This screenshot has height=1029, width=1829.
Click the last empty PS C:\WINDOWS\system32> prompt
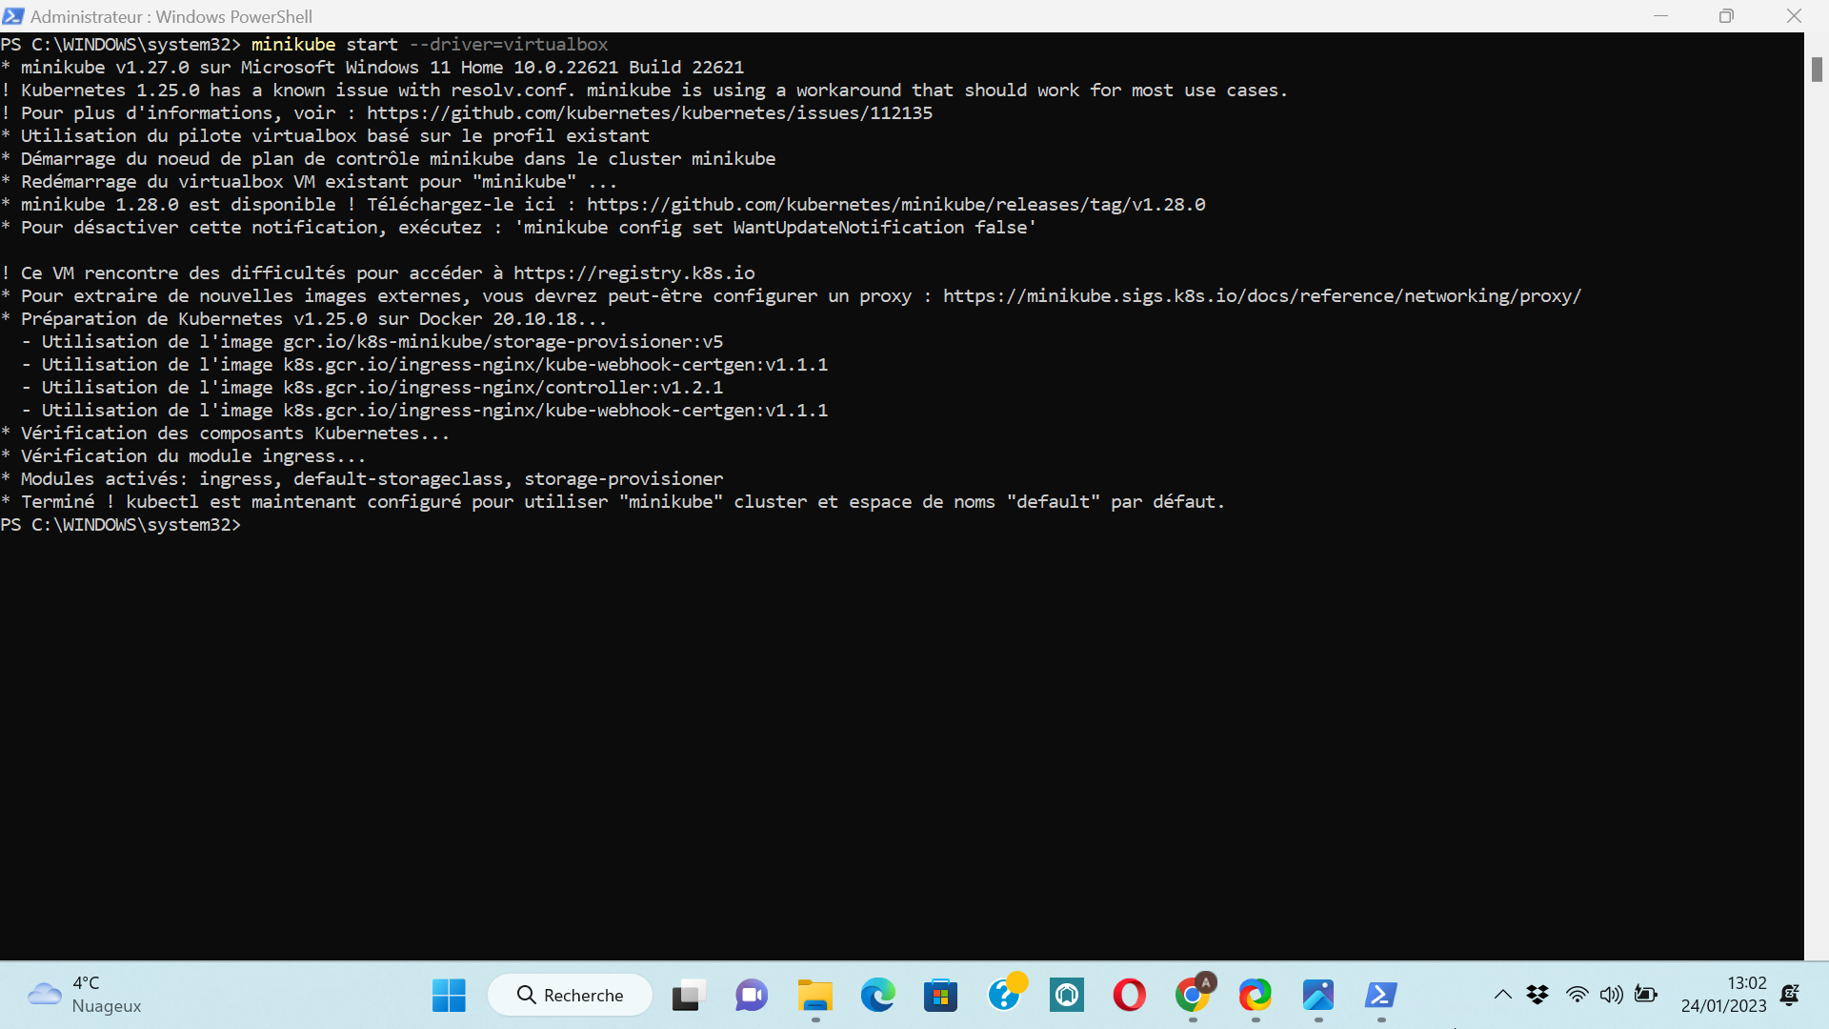click(121, 525)
